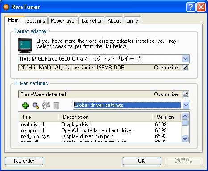Go to the Launcher tab
The width and height of the screenshot is (208, 171).
pos(92,21)
